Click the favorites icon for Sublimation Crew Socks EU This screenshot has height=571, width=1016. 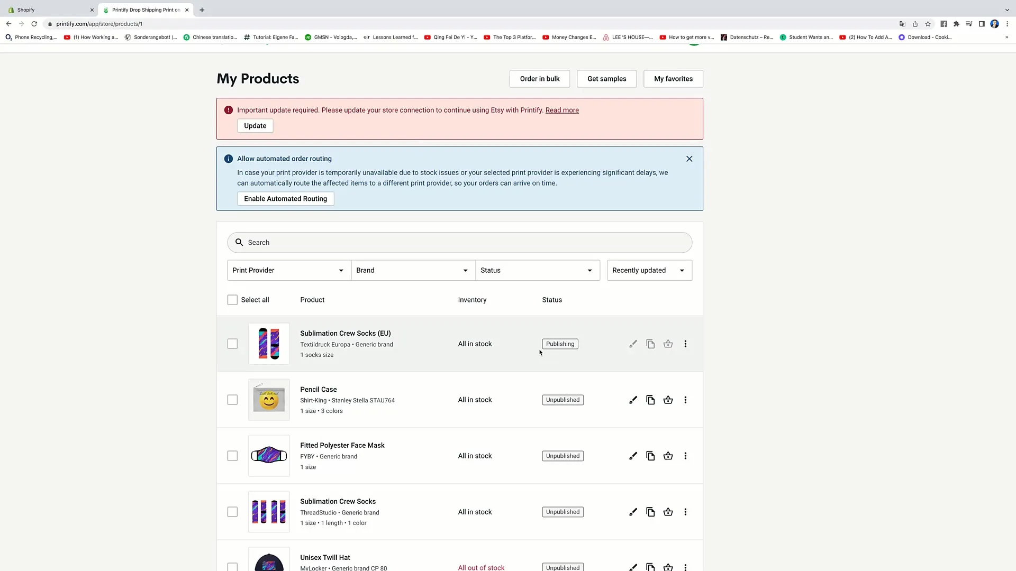coord(668,344)
